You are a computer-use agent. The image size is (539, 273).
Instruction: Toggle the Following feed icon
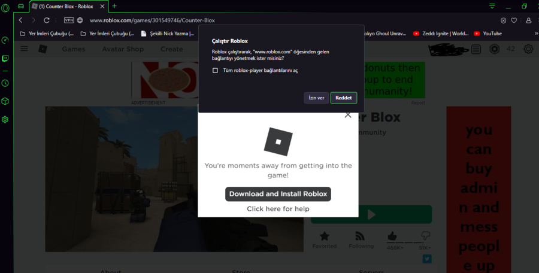pos(360,236)
